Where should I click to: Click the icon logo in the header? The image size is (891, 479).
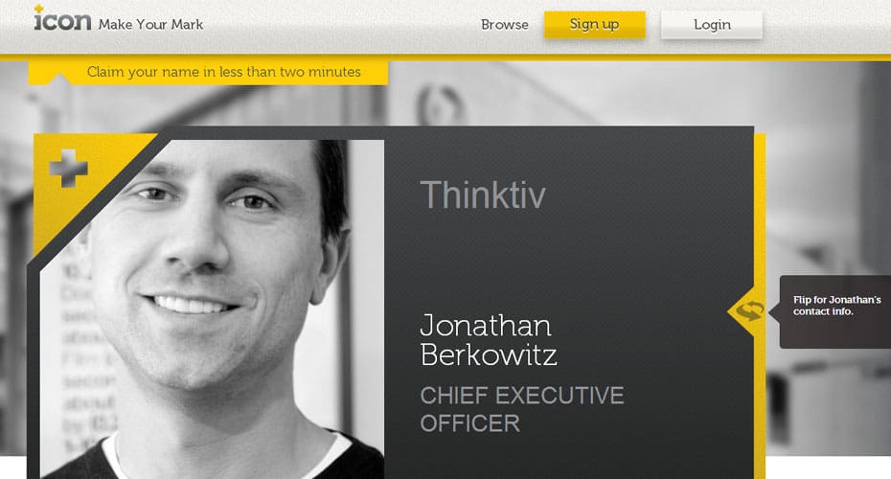62,19
